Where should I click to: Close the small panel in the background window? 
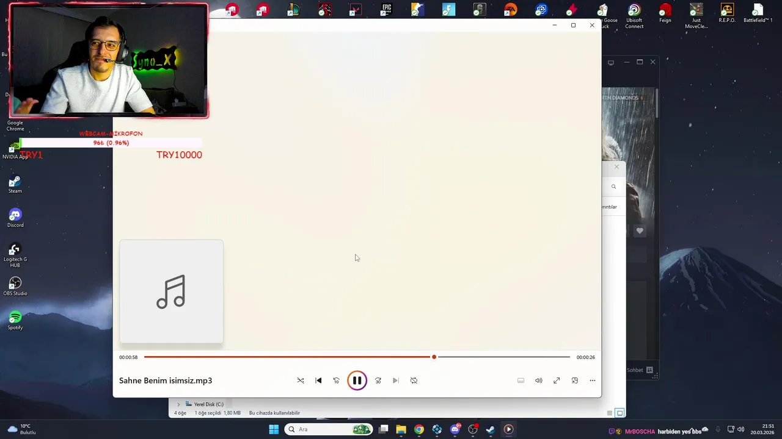616,167
